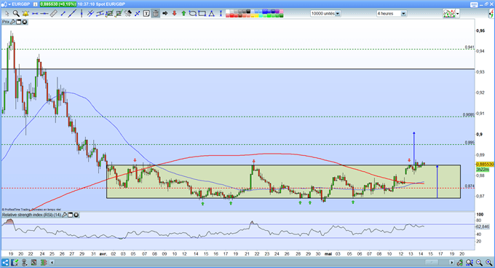Click the 'mai' date axis label
This screenshot has width=495, height=268.
(x=328, y=253)
